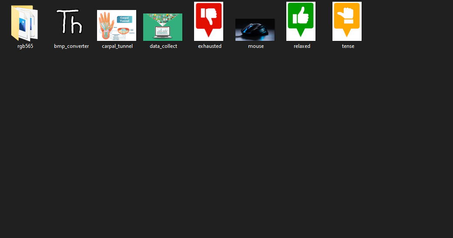
Task: Click the 'tense' file name label
Action: coord(348,46)
